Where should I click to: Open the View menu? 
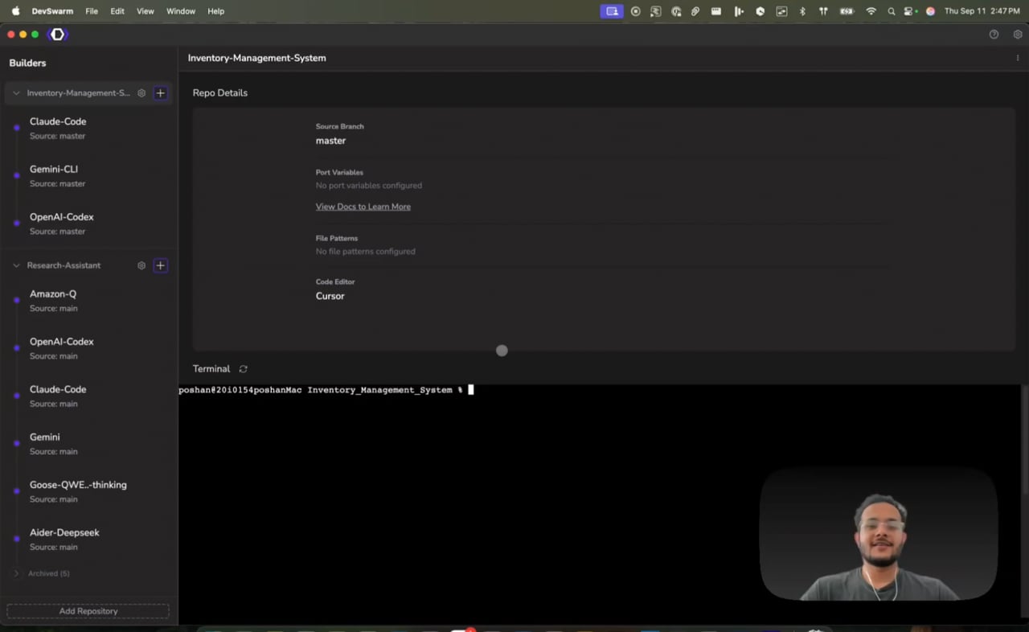pos(146,11)
